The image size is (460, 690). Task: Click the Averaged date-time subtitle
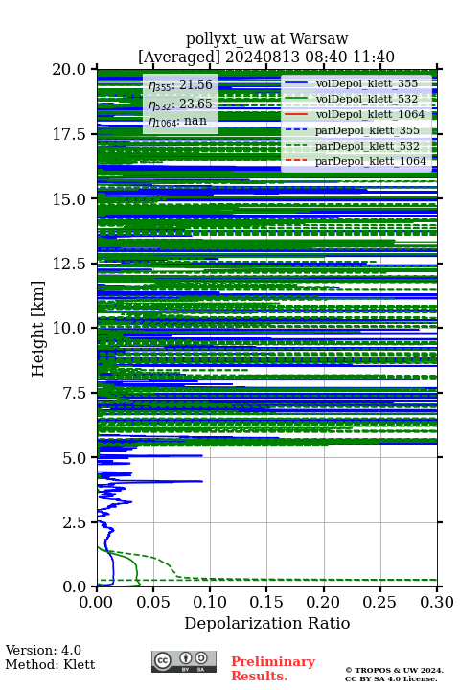click(266, 57)
